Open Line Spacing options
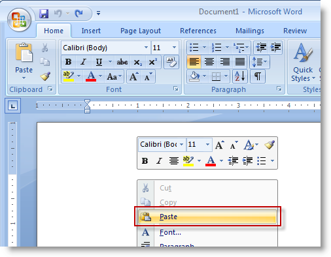Viewport: 331px width, 257px height. pos(260,62)
